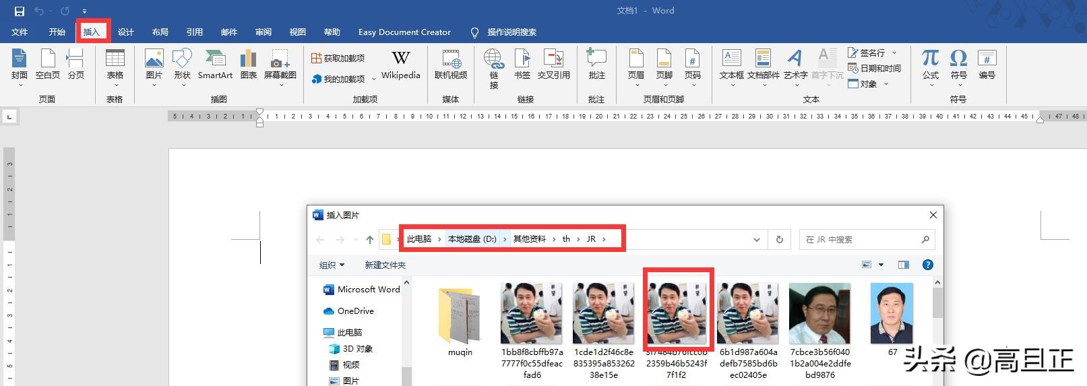Select OneDrive in the navigation pane
The image size is (1087, 386).
(x=348, y=311)
